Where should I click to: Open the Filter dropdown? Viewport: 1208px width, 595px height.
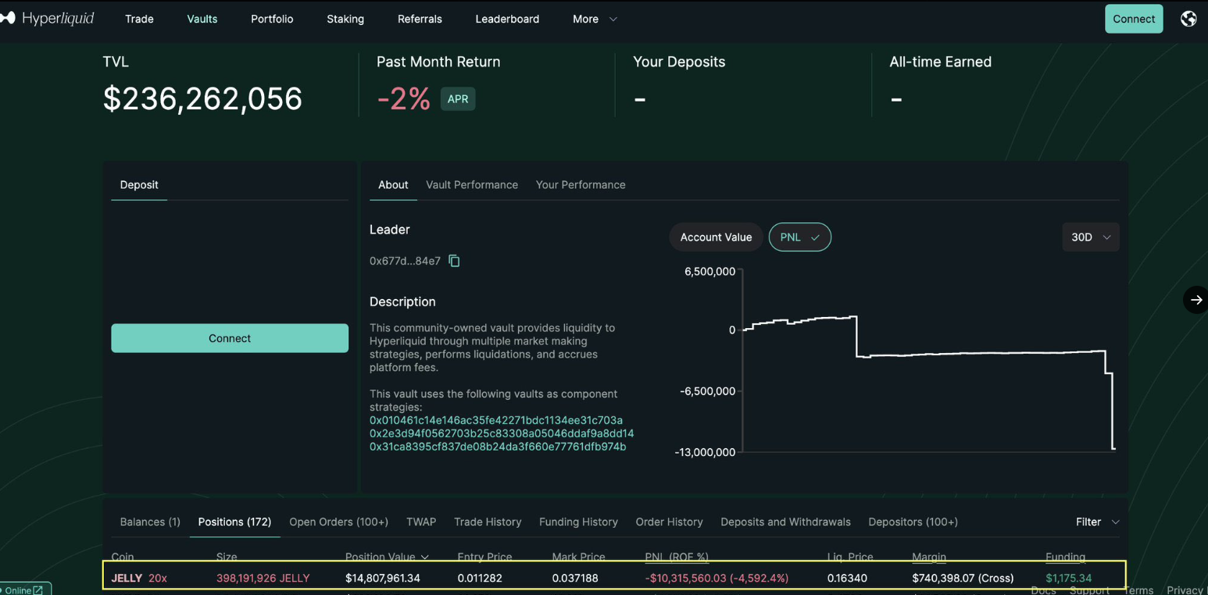[1097, 522]
